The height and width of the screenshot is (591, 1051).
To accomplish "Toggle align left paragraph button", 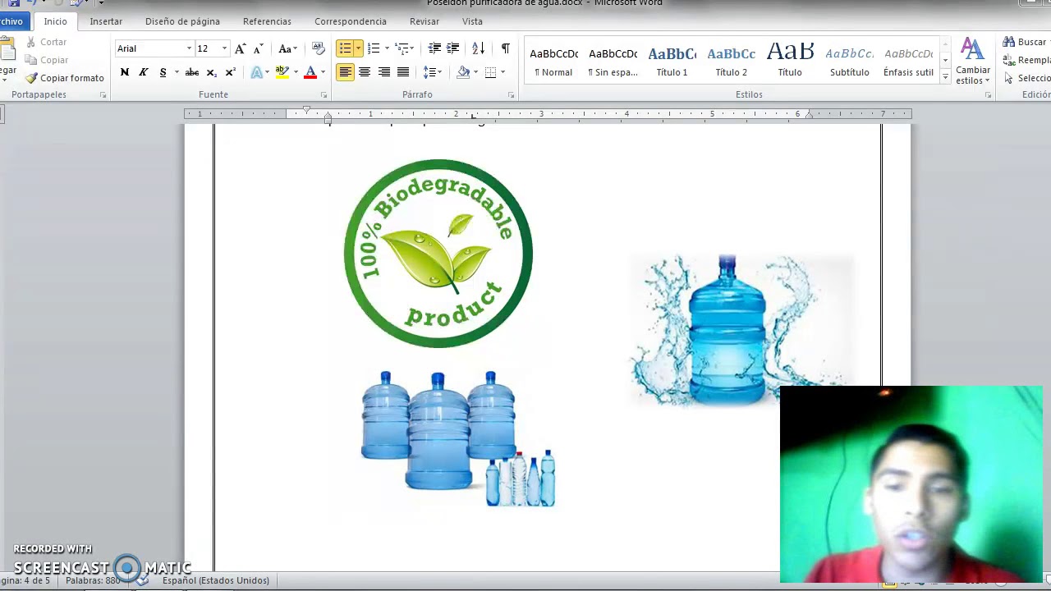I will tap(345, 72).
